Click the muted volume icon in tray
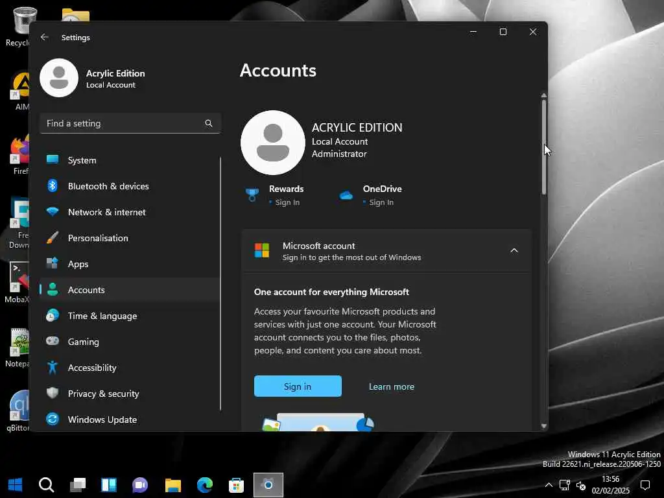The height and width of the screenshot is (498, 664). (x=581, y=485)
